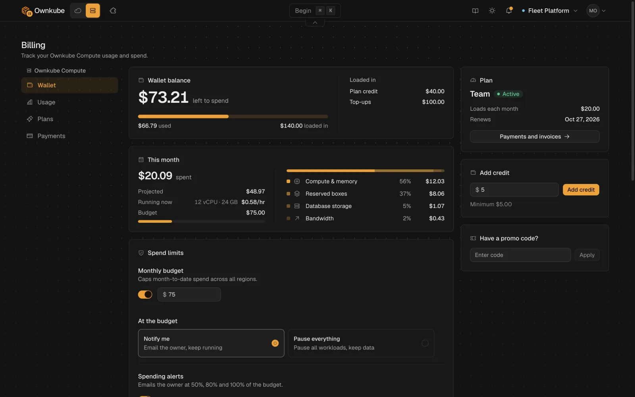
Task: Click the spending breakdown stacked bar
Action: pos(366,171)
